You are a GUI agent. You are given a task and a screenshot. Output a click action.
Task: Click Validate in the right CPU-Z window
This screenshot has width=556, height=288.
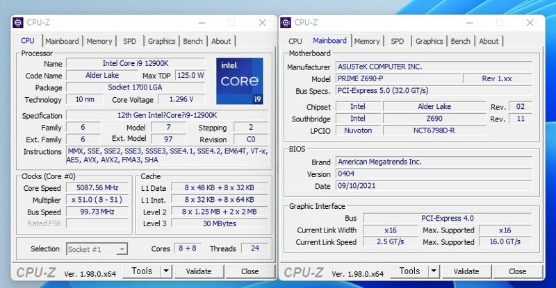pos(466,271)
